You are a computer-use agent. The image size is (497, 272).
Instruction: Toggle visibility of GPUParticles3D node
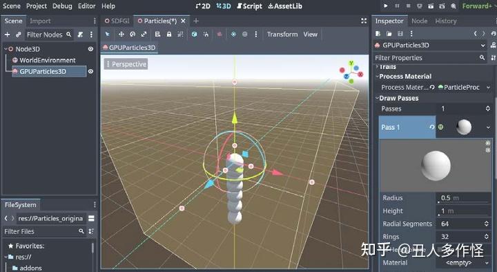point(90,71)
